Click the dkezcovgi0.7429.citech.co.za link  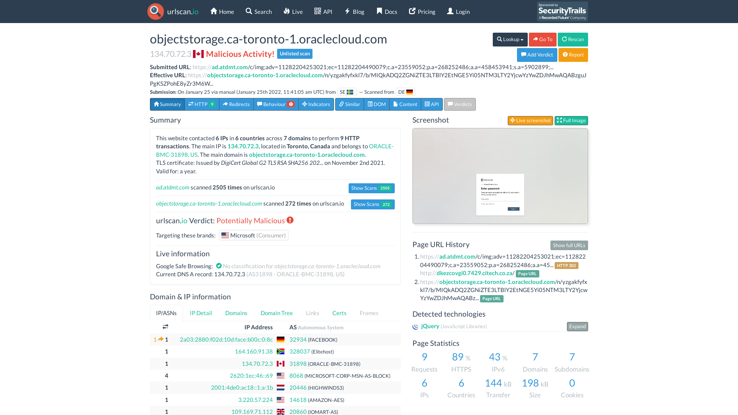pyautogui.click(x=475, y=273)
